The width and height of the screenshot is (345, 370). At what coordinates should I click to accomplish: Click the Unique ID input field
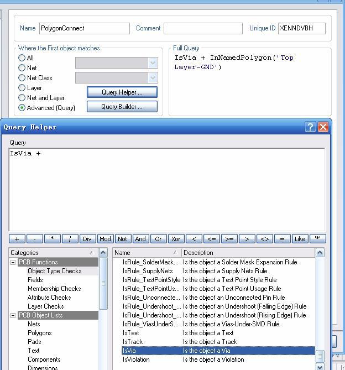point(302,28)
